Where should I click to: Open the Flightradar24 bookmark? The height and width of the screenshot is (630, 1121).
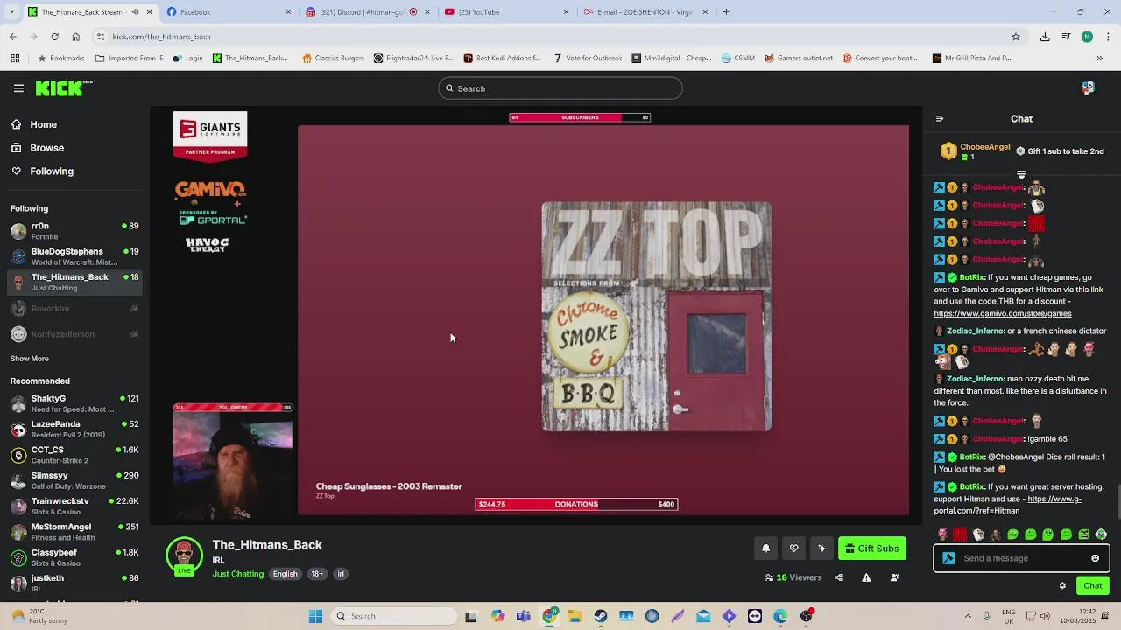(x=413, y=59)
